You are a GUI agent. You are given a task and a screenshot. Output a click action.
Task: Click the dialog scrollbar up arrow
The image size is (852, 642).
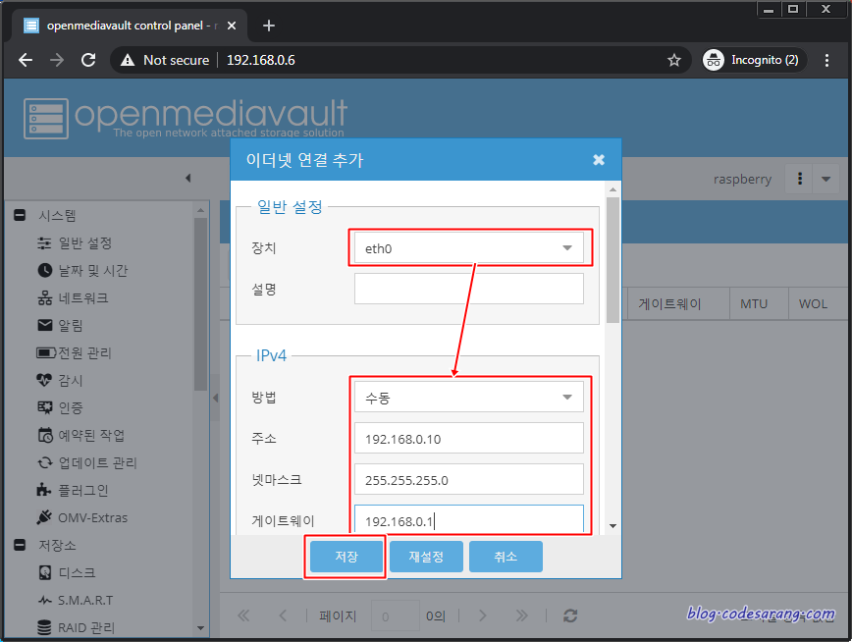point(612,189)
